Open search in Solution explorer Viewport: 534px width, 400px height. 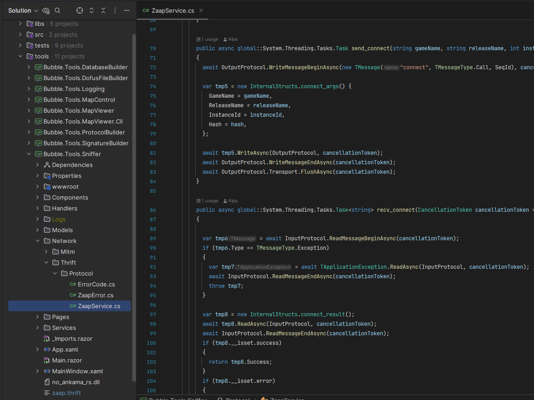(58, 10)
